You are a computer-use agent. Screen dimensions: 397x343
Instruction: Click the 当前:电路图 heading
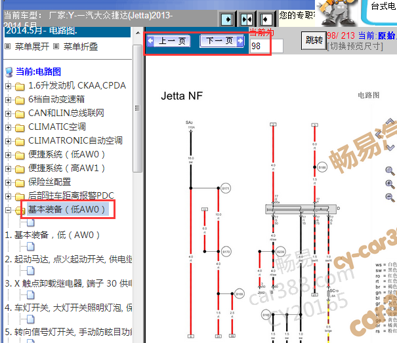click(x=38, y=71)
